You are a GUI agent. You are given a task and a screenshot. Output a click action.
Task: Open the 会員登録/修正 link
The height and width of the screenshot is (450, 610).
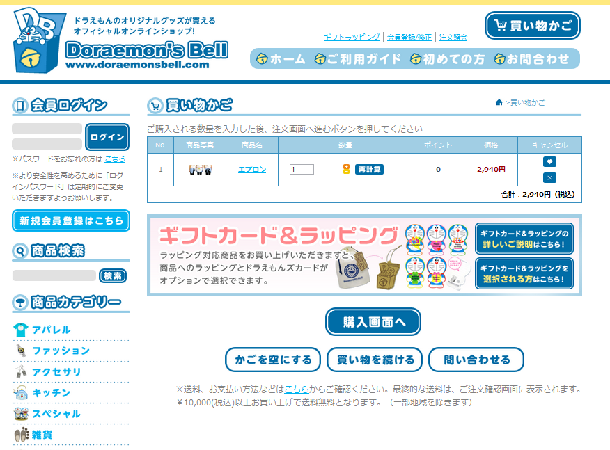tap(409, 38)
